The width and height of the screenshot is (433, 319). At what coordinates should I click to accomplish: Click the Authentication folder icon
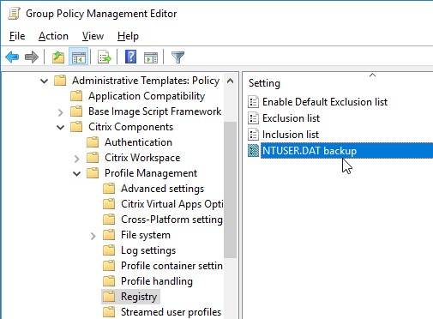[93, 142]
